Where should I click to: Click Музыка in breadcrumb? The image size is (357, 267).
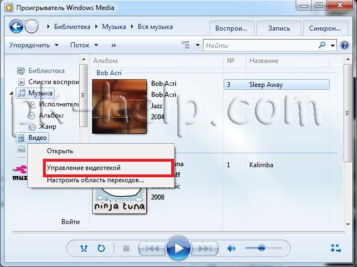tap(114, 27)
